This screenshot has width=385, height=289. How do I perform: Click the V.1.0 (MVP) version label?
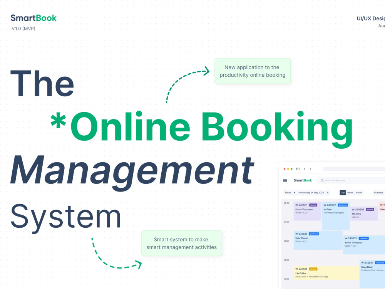pos(23,29)
